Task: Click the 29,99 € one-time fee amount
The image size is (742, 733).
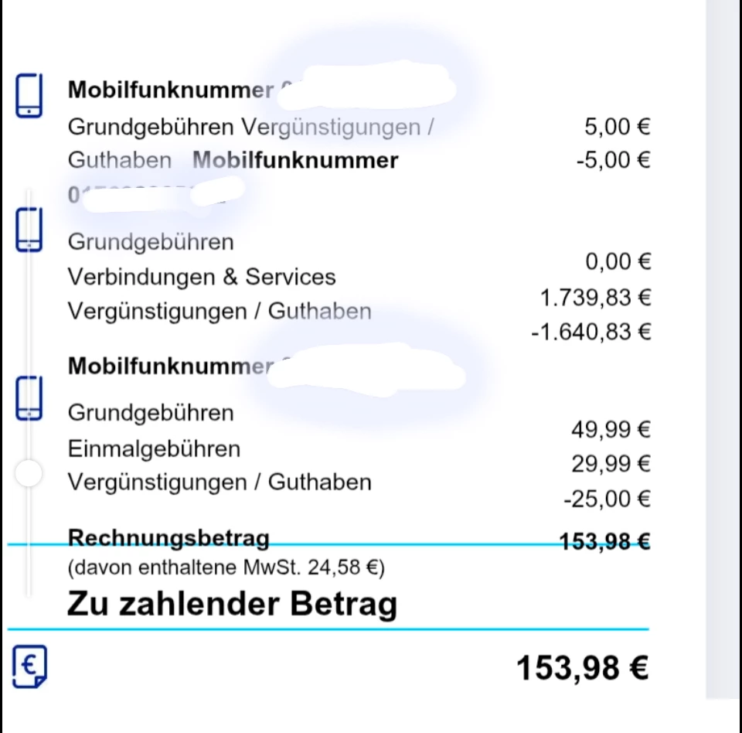Action: pyautogui.click(x=611, y=464)
